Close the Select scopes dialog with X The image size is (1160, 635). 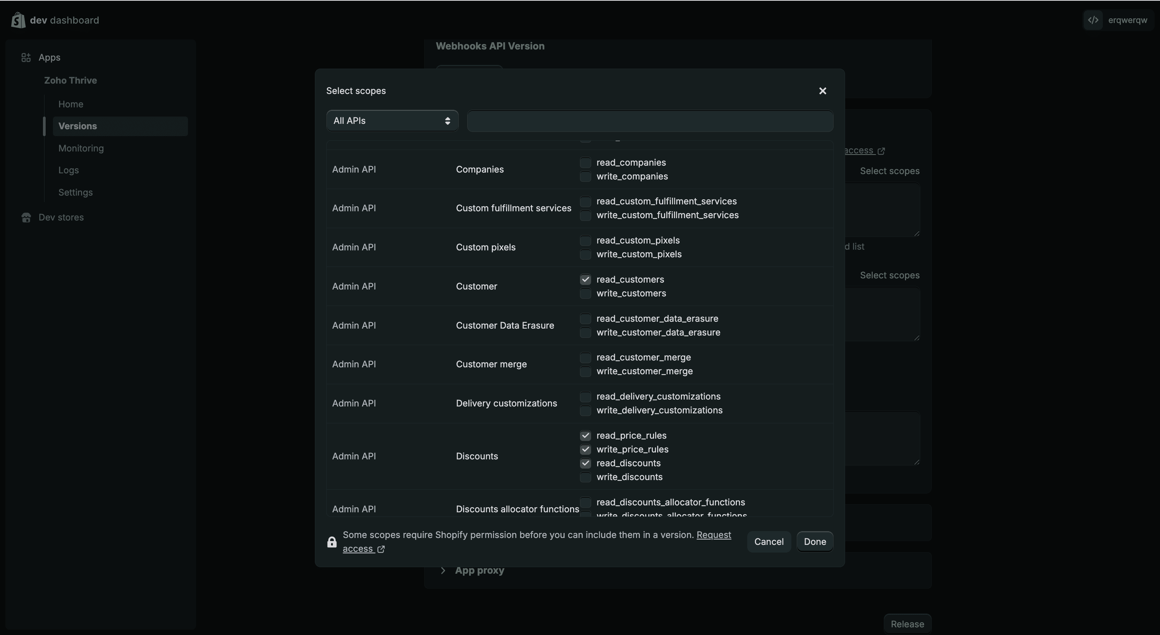[x=822, y=91]
